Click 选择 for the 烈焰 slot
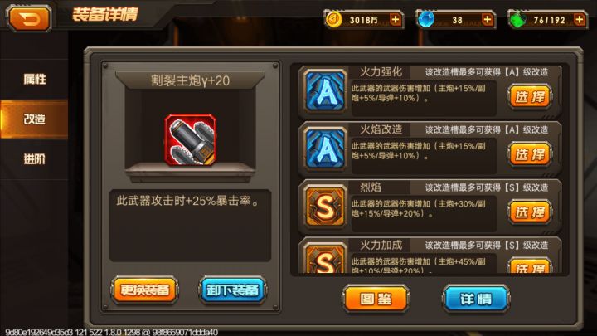597x336 pixels. pos(530,212)
